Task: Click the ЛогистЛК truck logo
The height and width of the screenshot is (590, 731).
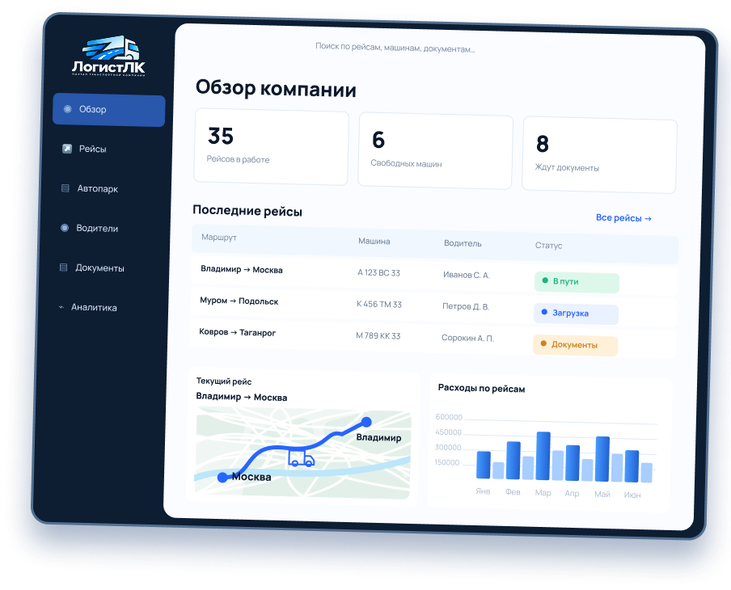Action: tap(109, 56)
